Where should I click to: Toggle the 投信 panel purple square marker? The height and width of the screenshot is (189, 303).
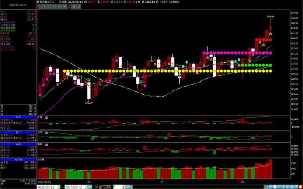46,133
